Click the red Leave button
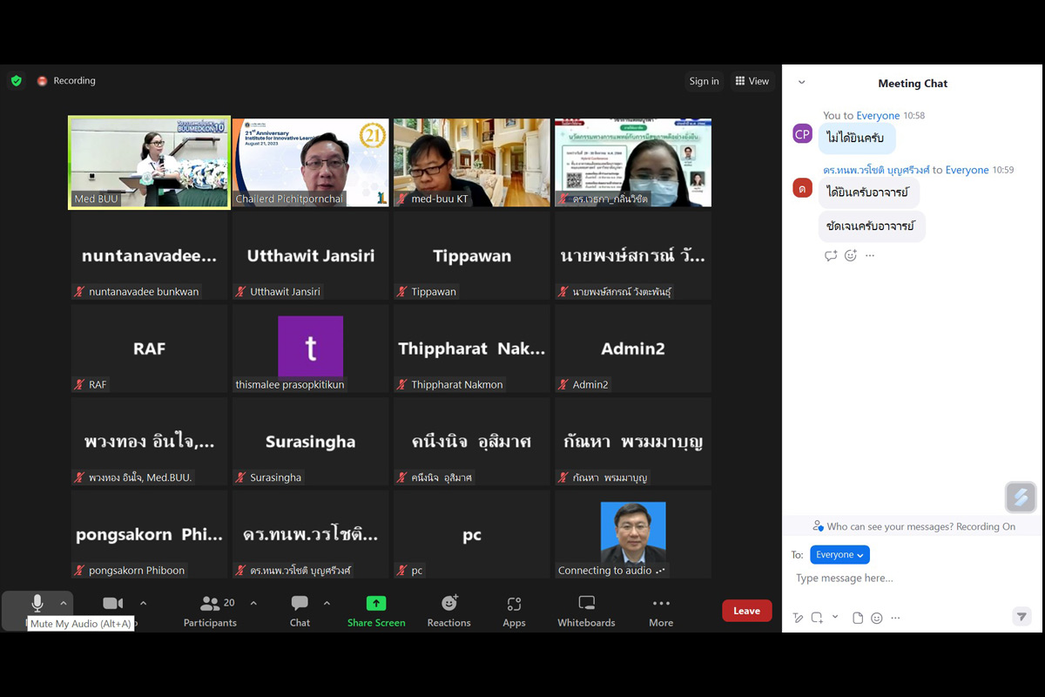 (746, 611)
